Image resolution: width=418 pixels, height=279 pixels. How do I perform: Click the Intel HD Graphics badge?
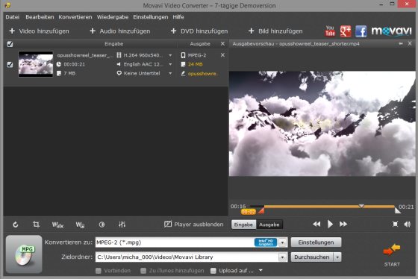[266, 242]
